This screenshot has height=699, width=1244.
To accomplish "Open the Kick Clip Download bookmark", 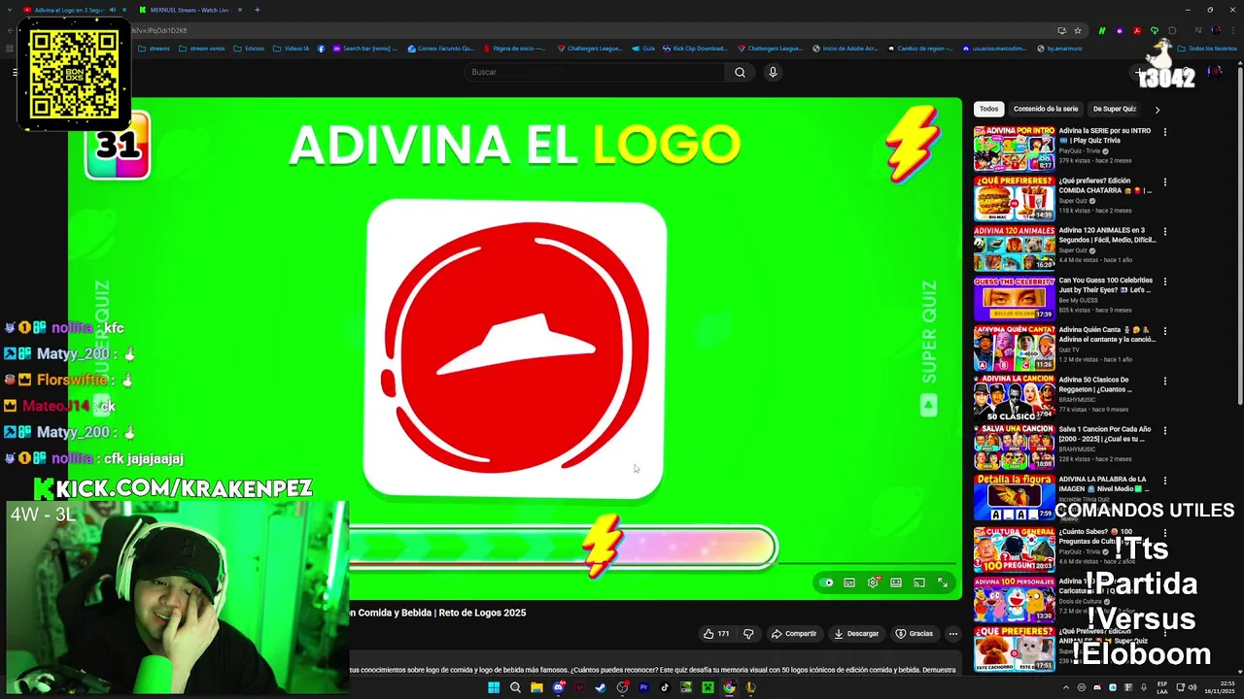I will [x=694, y=48].
